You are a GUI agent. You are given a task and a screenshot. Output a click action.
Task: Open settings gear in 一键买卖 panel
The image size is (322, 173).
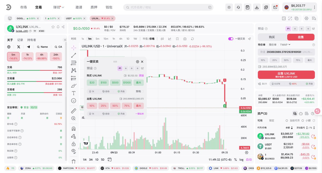[x=138, y=62]
